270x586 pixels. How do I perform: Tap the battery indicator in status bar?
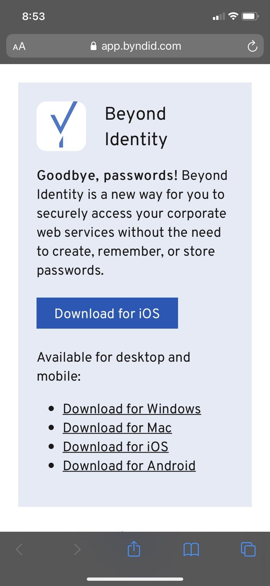250,16
